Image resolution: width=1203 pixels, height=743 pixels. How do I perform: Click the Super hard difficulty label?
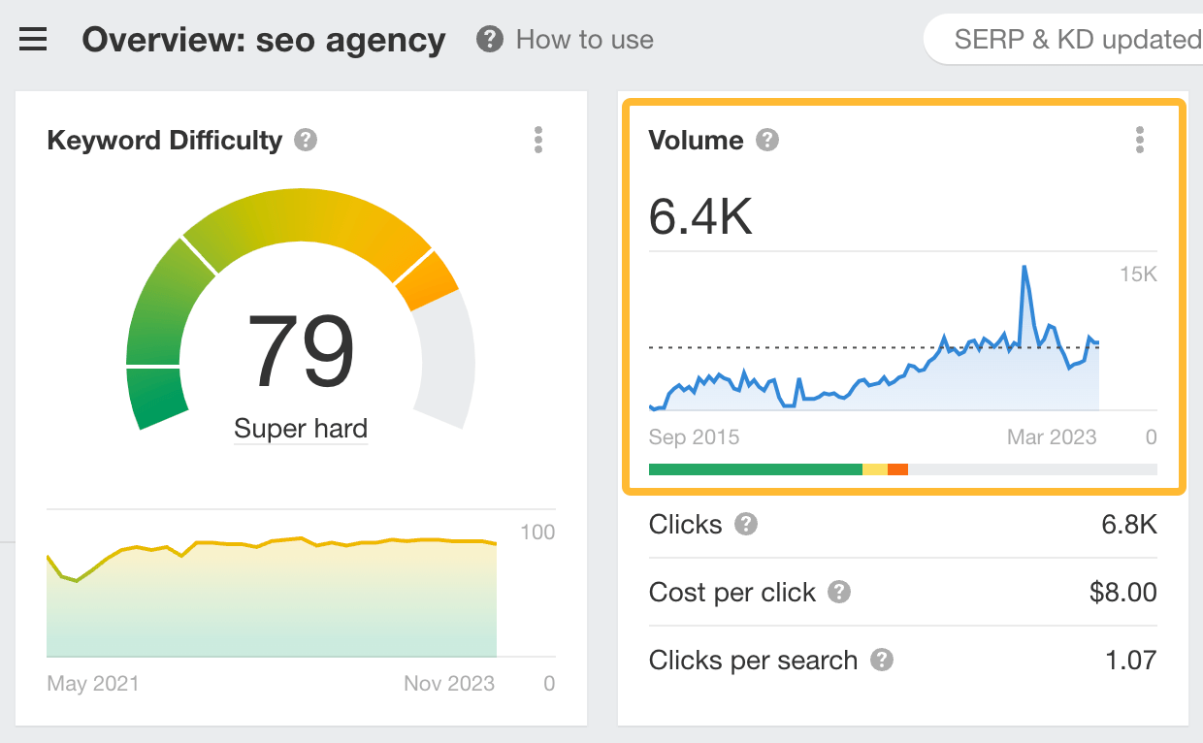point(300,428)
